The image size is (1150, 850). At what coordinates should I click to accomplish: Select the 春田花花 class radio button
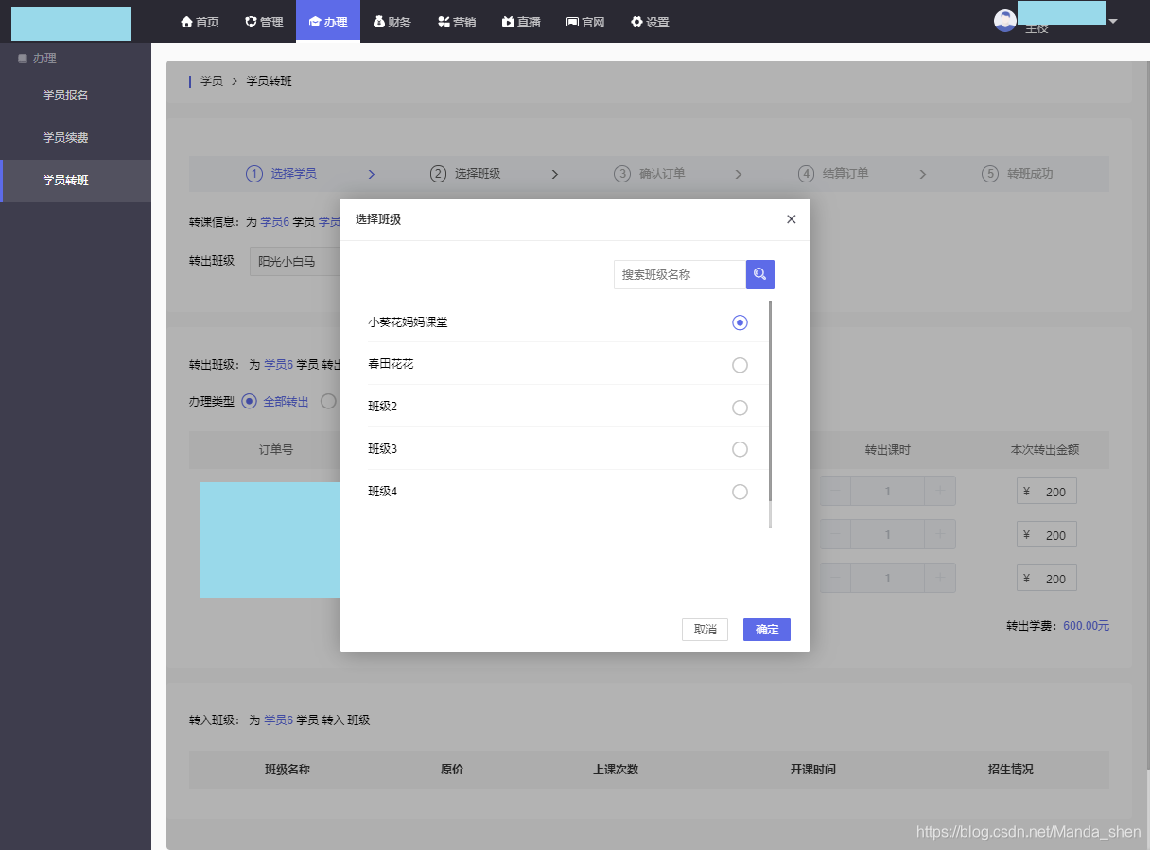[740, 365]
